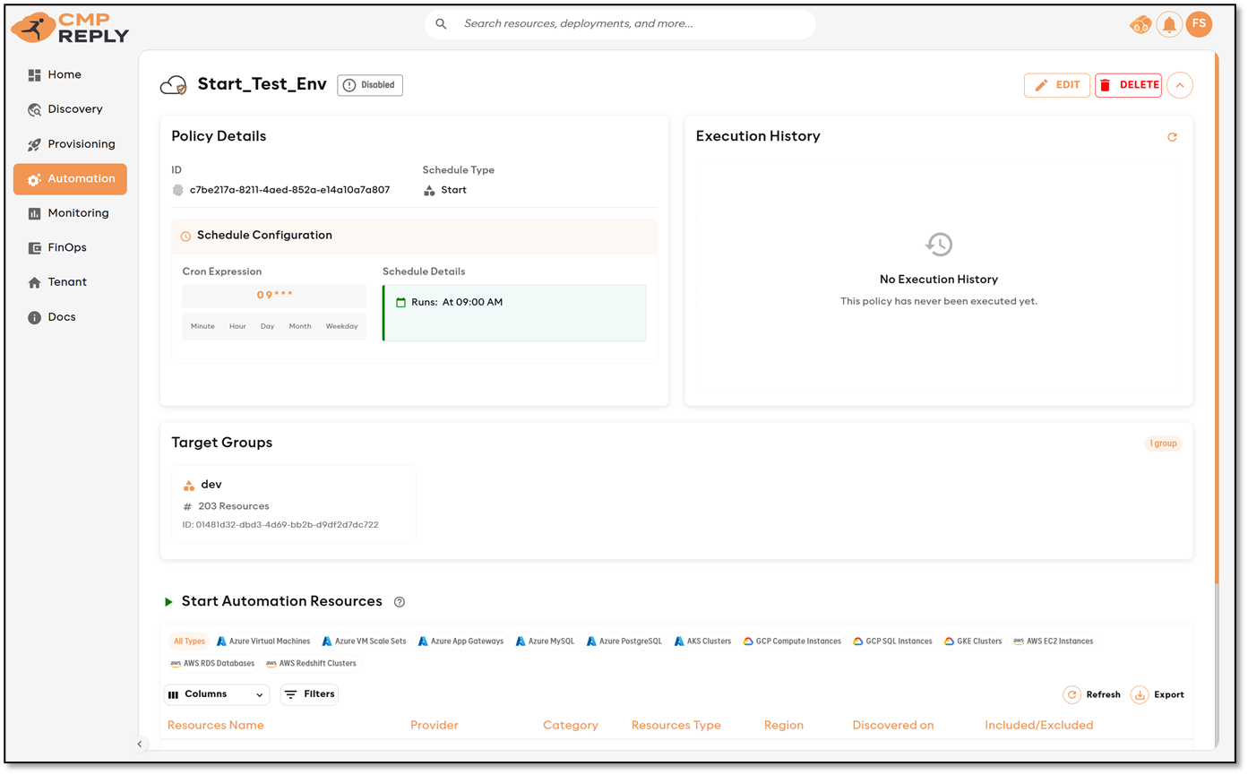The width and height of the screenshot is (1248, 775).
Task: Refresh the Execution History panel
Action: pyautogui.click(x=1172, y=137)
